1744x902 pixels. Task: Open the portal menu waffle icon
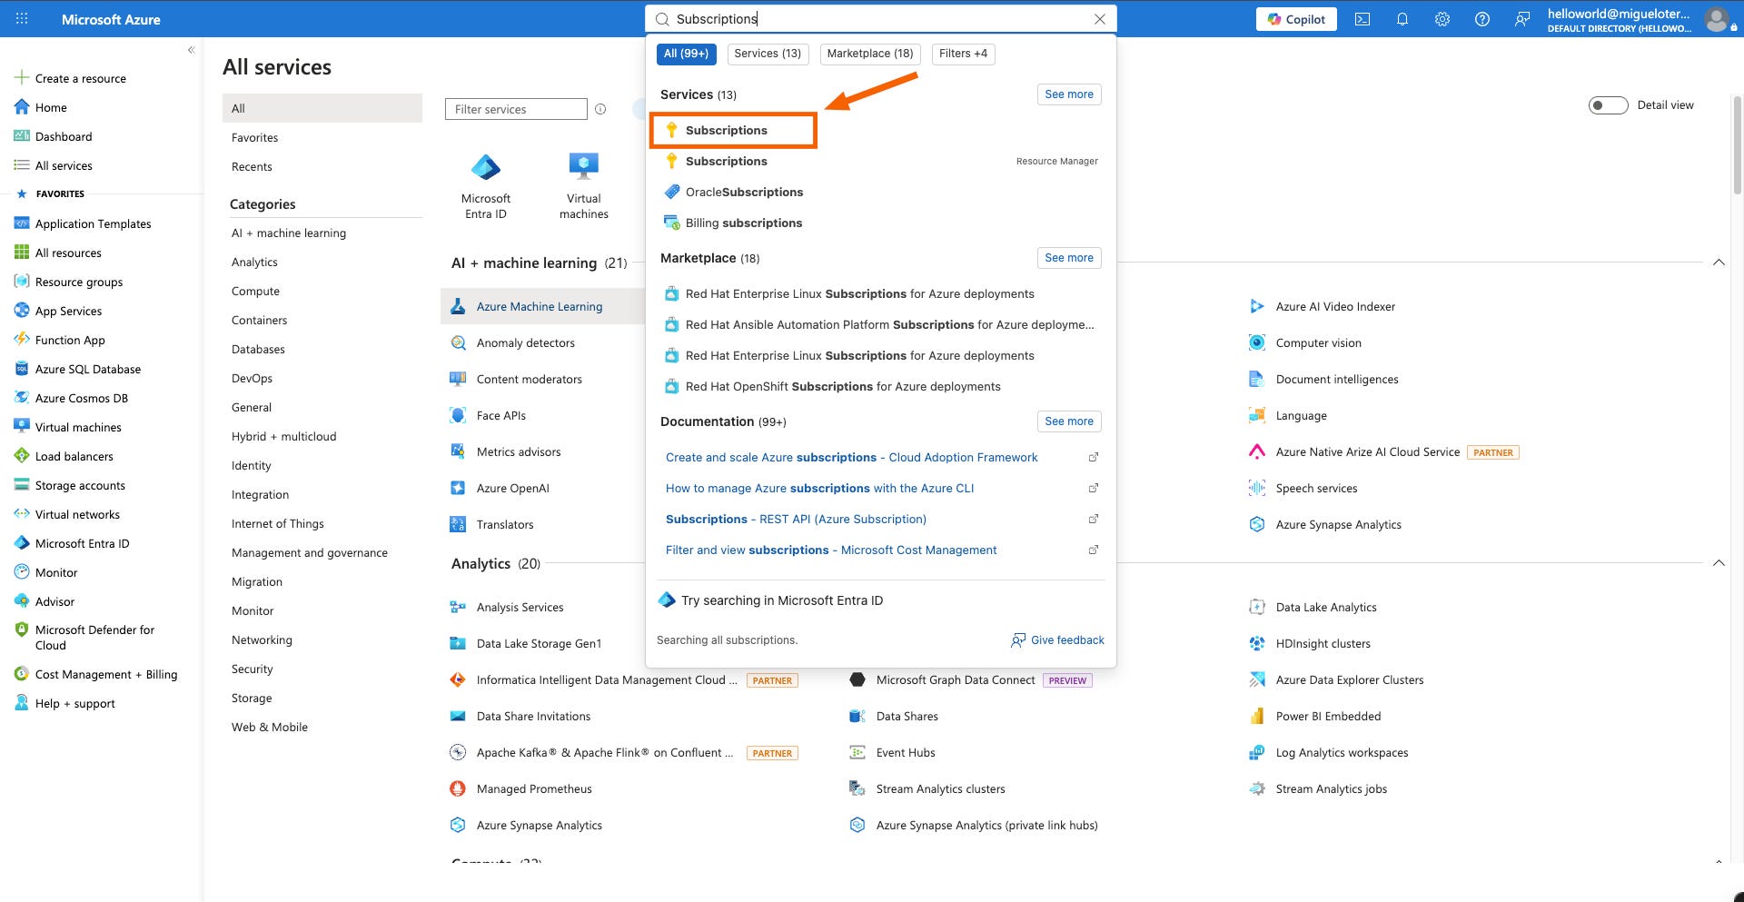pos(22,18)
